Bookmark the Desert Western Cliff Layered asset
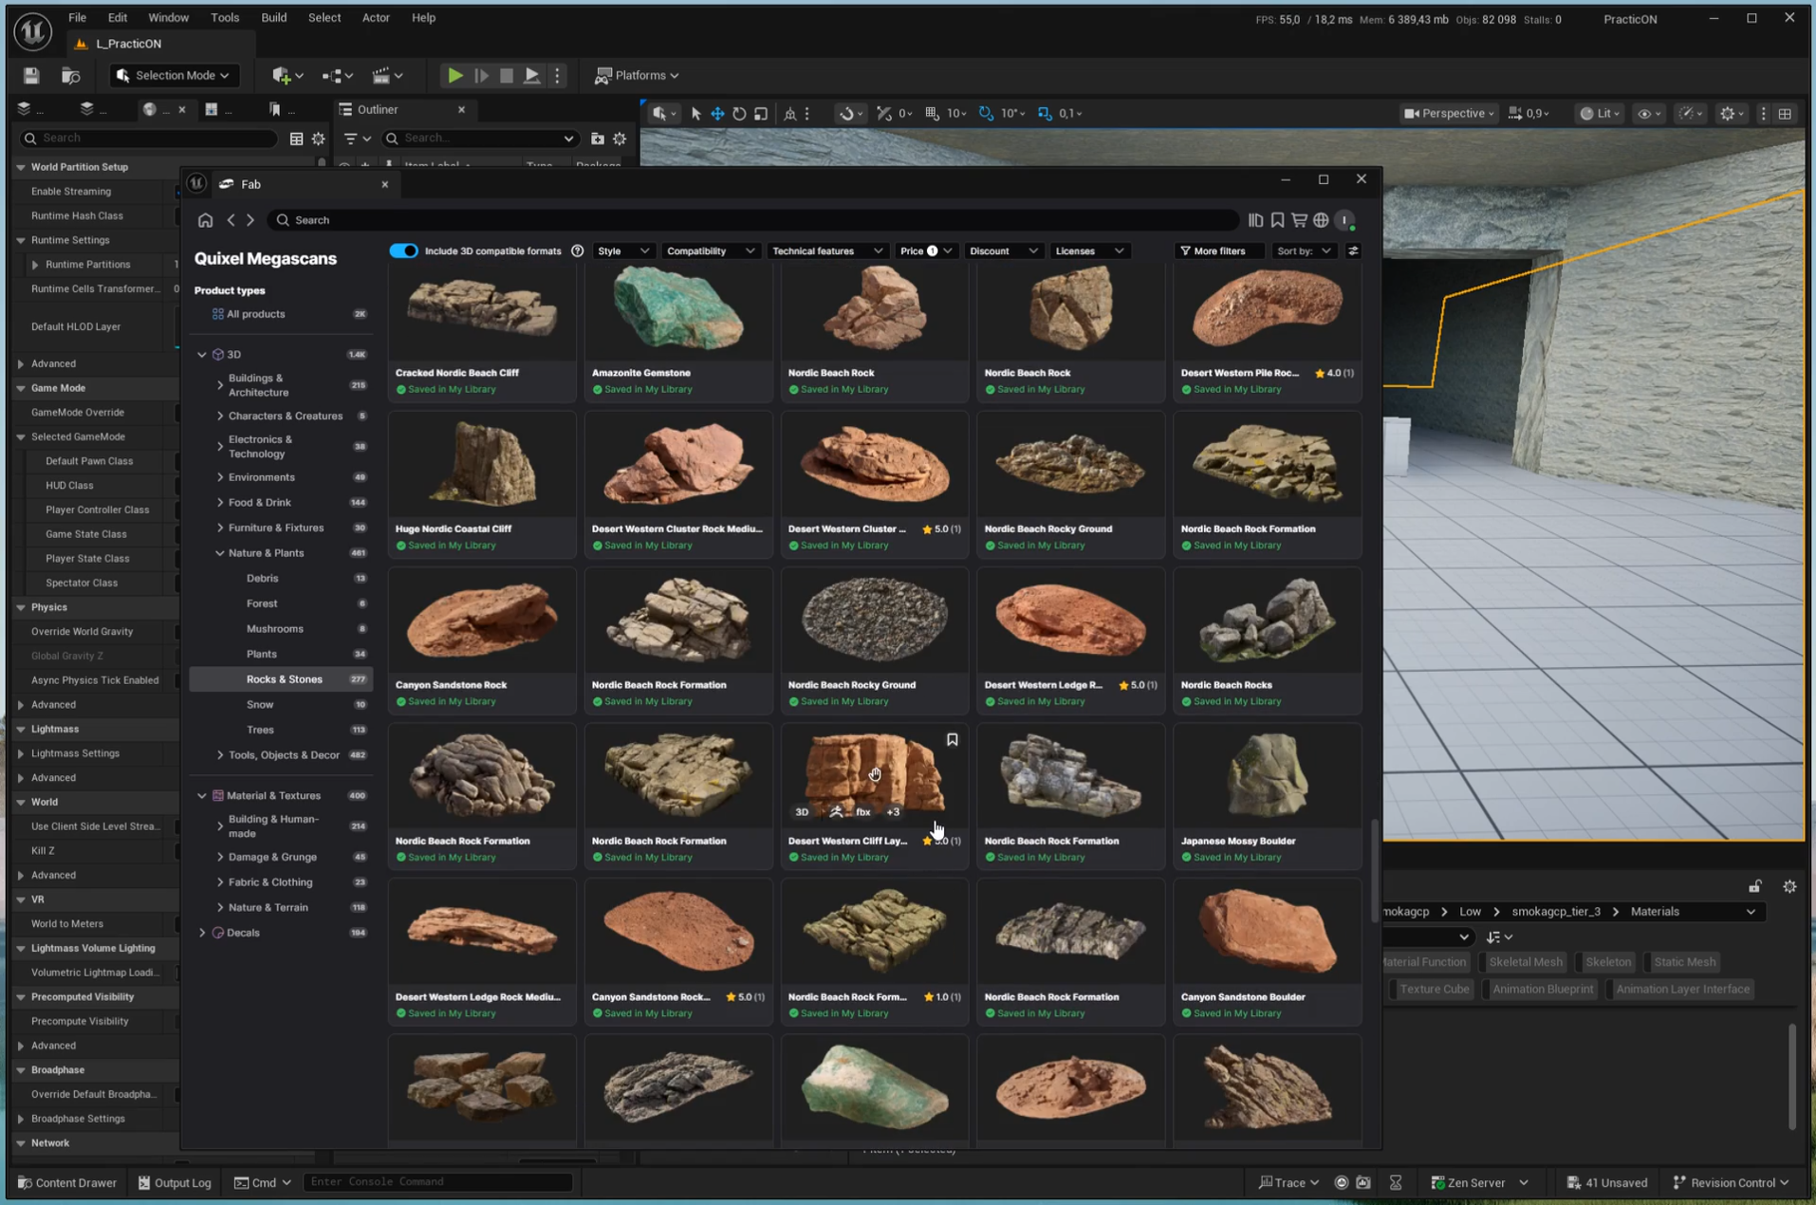 click(x=952, y=740)
